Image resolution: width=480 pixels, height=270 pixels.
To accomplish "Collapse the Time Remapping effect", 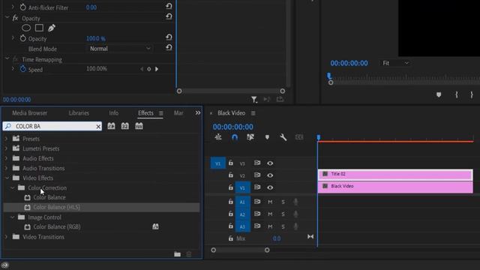I will (7, 58).
